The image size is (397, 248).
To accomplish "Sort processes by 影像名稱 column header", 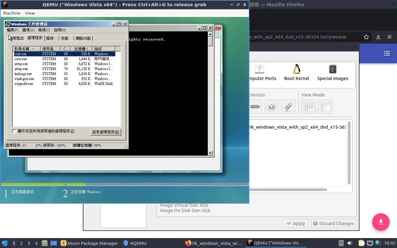I will coord(26,49).
